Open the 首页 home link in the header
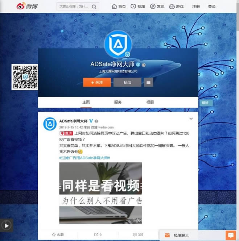Image resolution: width=239 pixels, height=241 pixels. coord(119,7)
